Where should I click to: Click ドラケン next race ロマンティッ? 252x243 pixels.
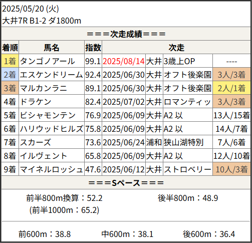(187, 102)
